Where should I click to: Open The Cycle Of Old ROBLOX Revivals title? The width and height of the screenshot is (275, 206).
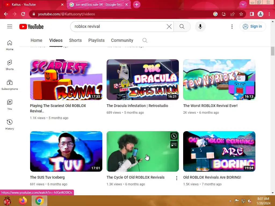coord(136,177)
